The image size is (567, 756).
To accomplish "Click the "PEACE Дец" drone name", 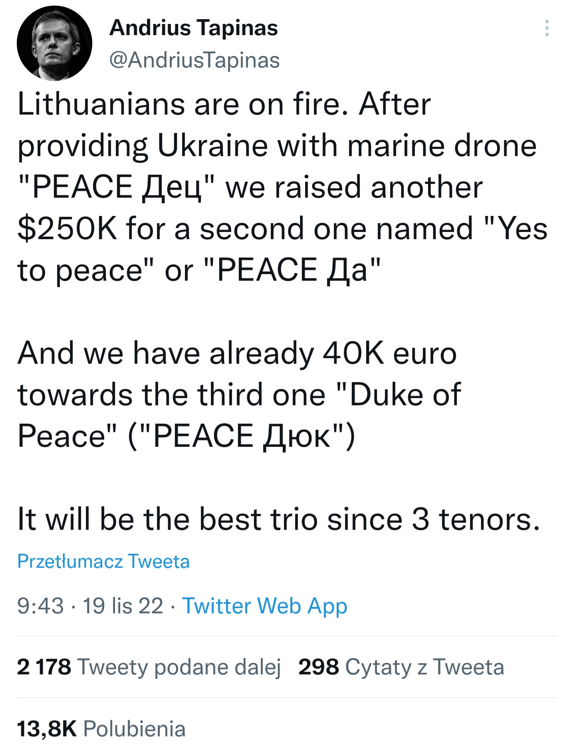I will coord(116,187).
